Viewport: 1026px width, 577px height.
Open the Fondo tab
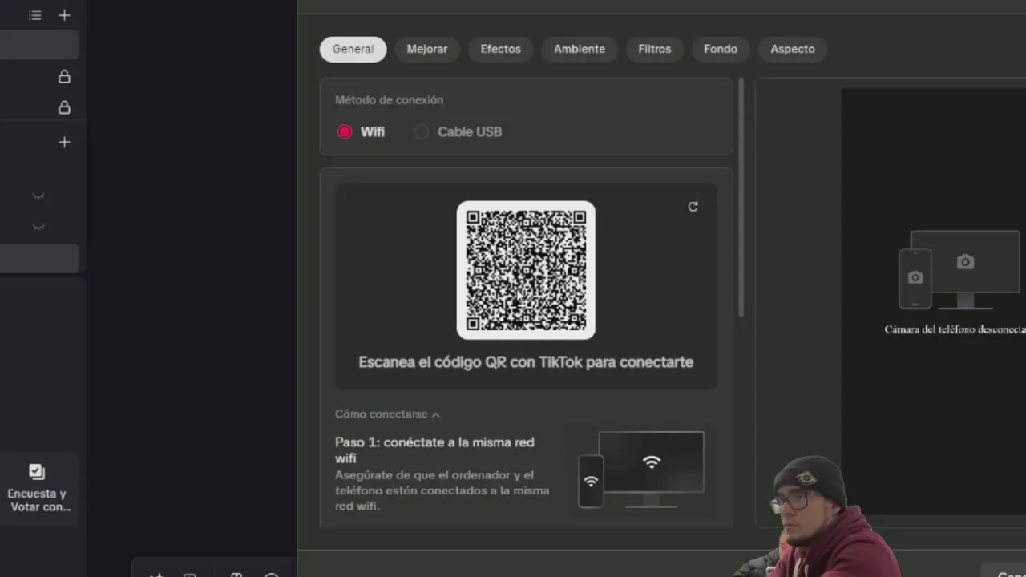click(x=720, y=49)
